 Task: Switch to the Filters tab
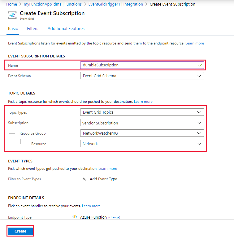tap(32, 29)
